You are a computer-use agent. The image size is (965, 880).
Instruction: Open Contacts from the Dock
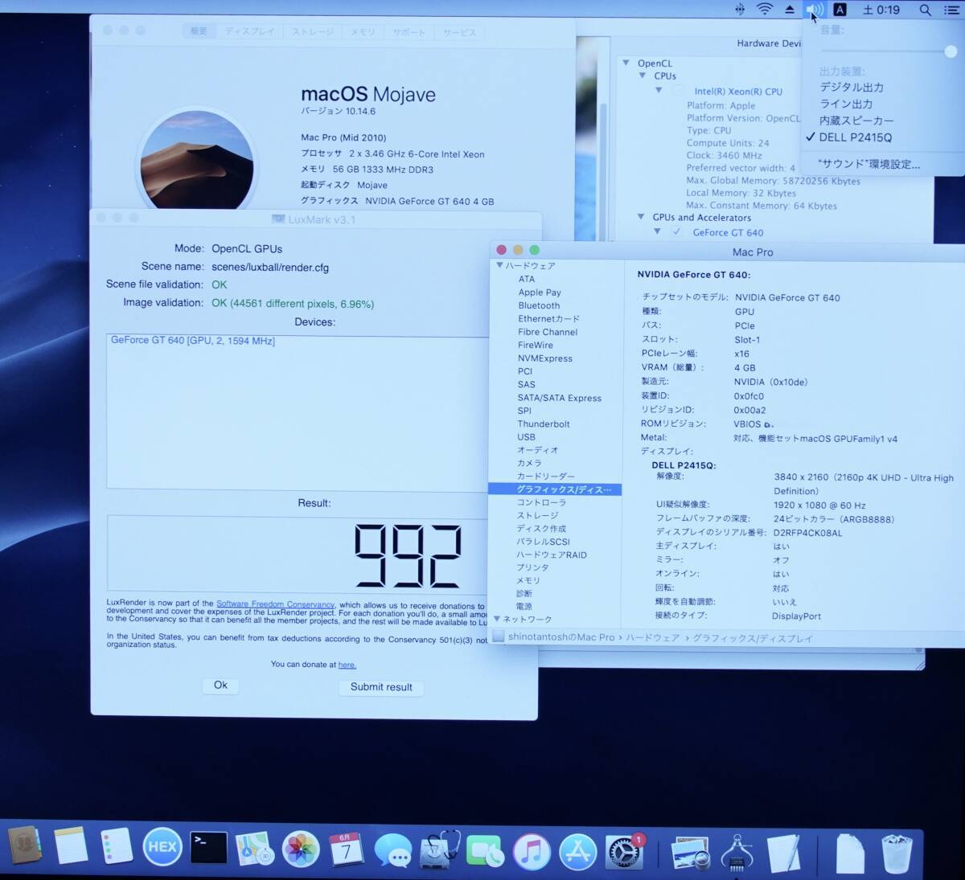(x=24, y=847)
